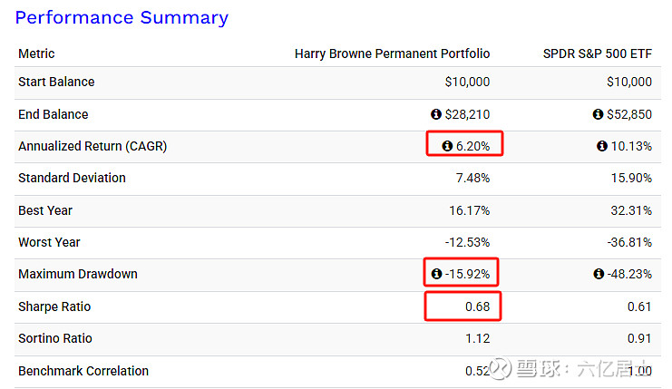Click info icon beside $52,850 end balance

[x=598, y=114]
